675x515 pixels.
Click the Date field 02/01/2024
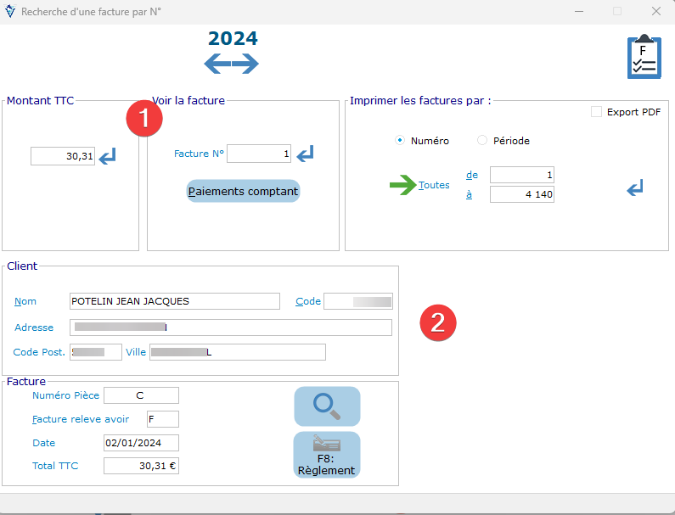(141, 443)
